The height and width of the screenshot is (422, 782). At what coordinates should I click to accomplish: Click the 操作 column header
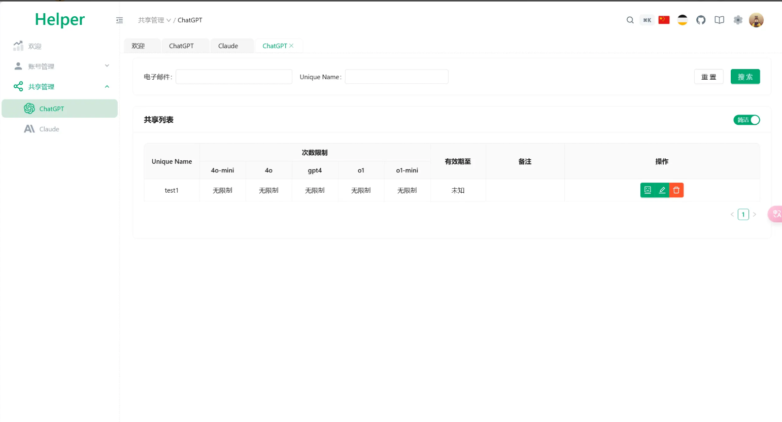pos(662,161)
